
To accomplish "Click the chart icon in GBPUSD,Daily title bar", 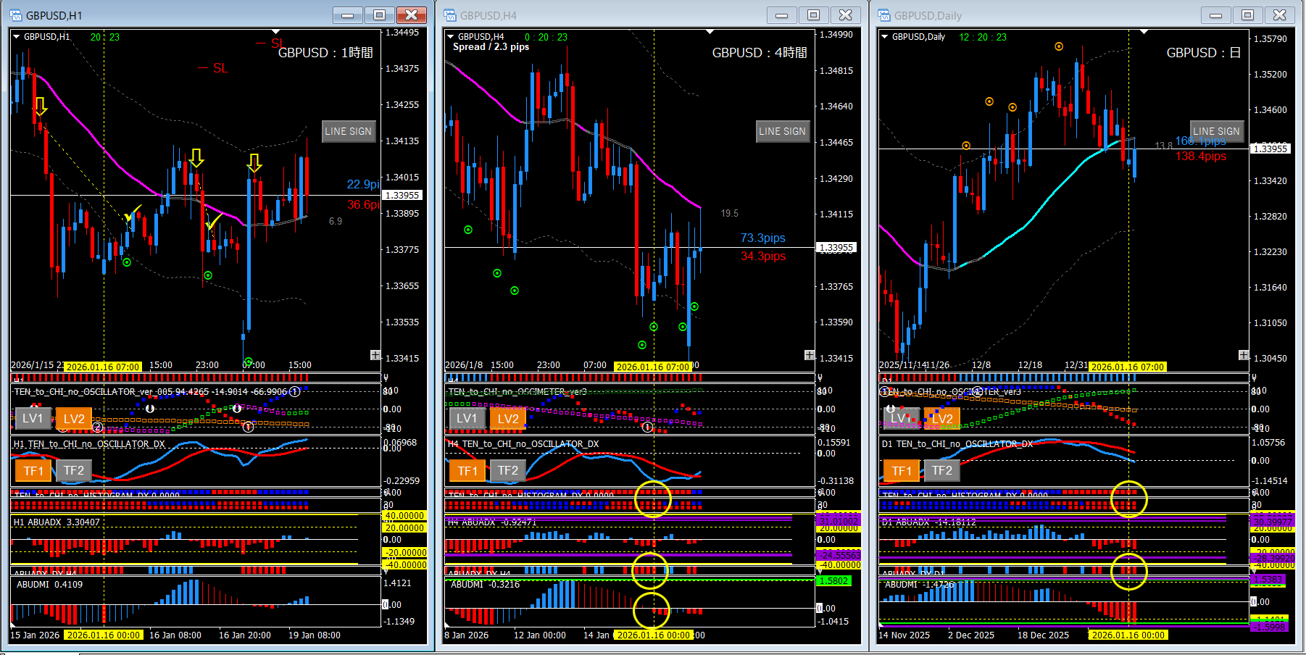I will click(884, 15).
